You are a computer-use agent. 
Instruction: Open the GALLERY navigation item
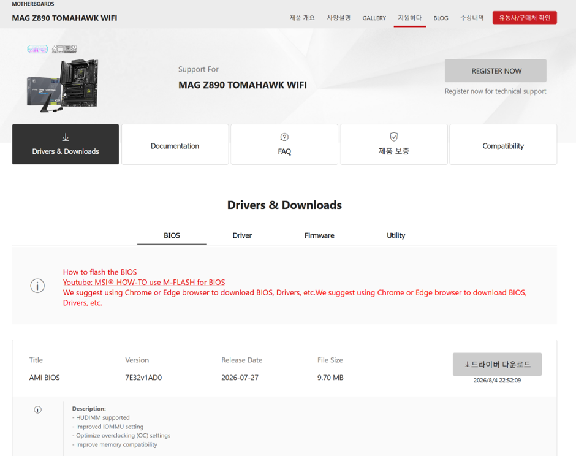(x=374, y=18)
